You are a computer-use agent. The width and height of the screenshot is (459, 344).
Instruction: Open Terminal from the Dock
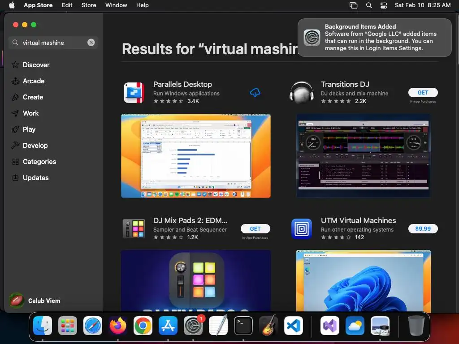point(243,326)
